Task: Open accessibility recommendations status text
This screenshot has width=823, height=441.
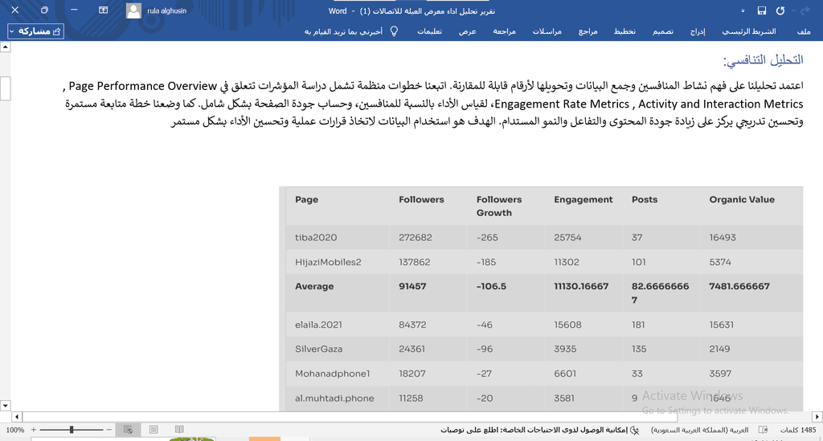Action: tap(534, 430)
